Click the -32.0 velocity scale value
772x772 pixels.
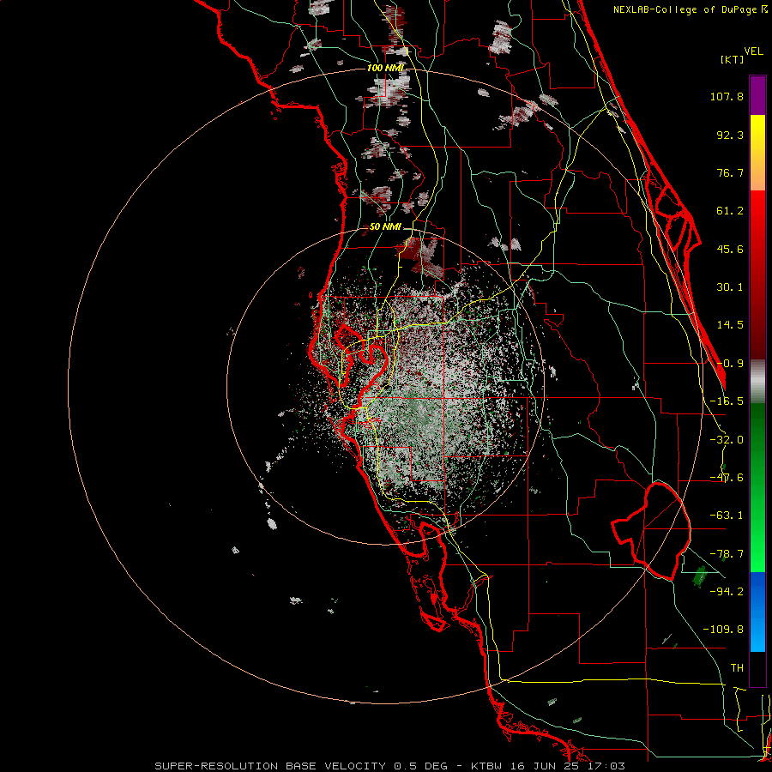[x=727, y=440]
